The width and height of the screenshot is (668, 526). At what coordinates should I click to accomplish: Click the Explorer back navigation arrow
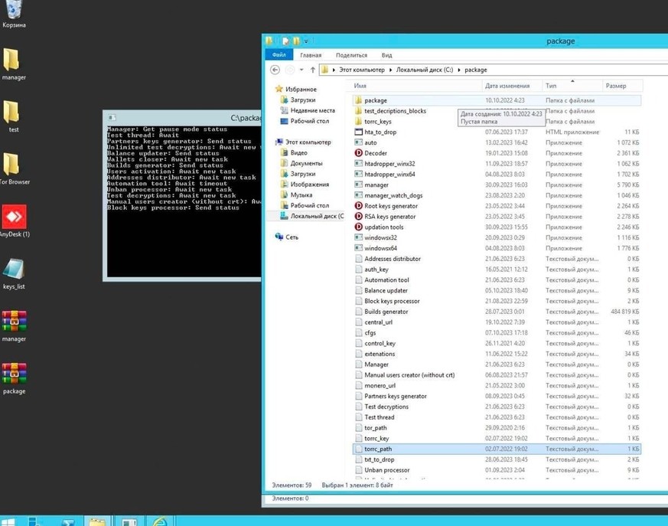(275, 70)
